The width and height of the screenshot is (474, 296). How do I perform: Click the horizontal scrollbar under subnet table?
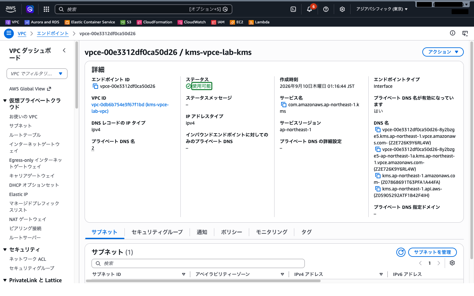pos(203,281)
